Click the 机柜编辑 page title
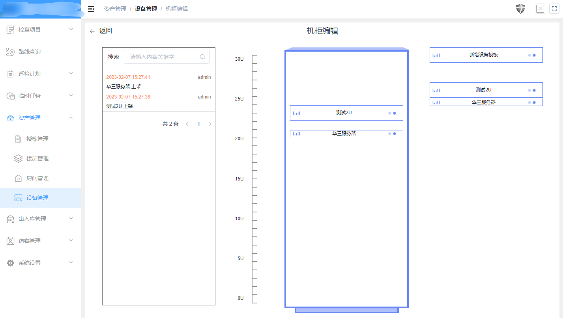563x318 pixels. (x=322, y=31)
